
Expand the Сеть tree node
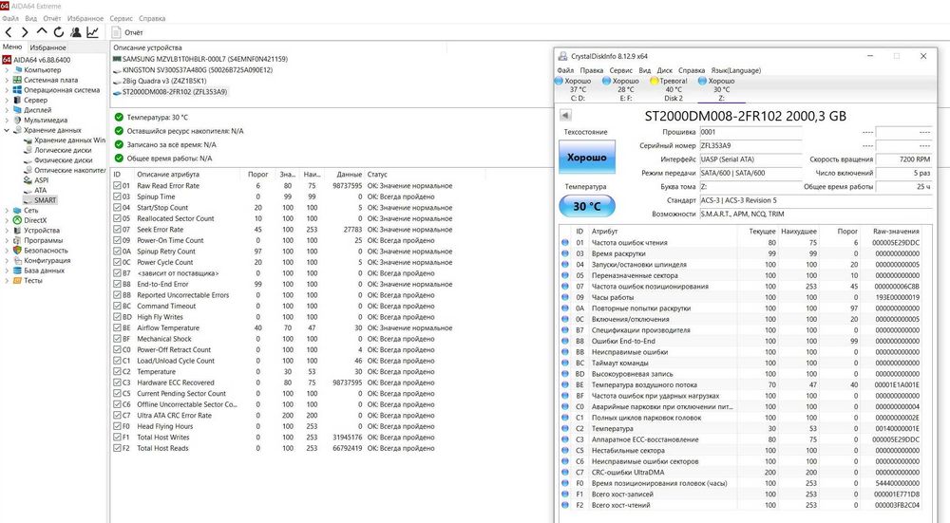(x=7, y=211)
